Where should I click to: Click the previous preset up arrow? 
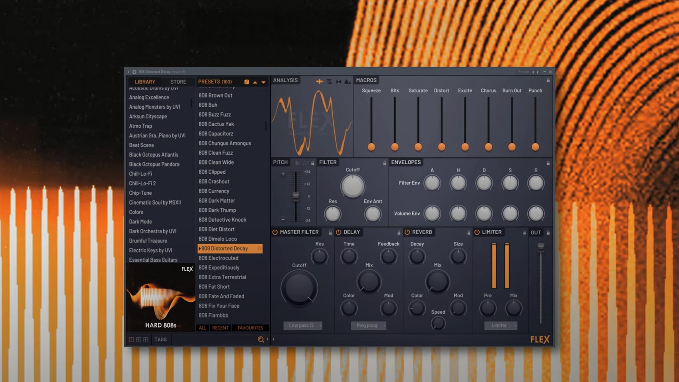tap(255, 82)
